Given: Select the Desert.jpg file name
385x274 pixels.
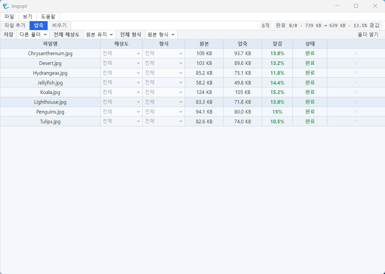Looking at the screenshot, I should (50, 63).
